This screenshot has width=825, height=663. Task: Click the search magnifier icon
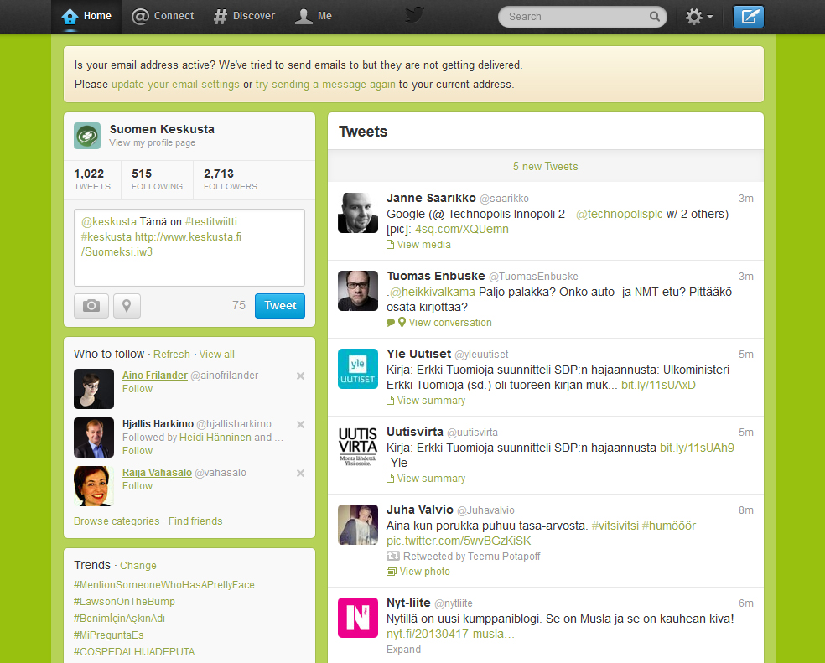(x=655, y=16)
